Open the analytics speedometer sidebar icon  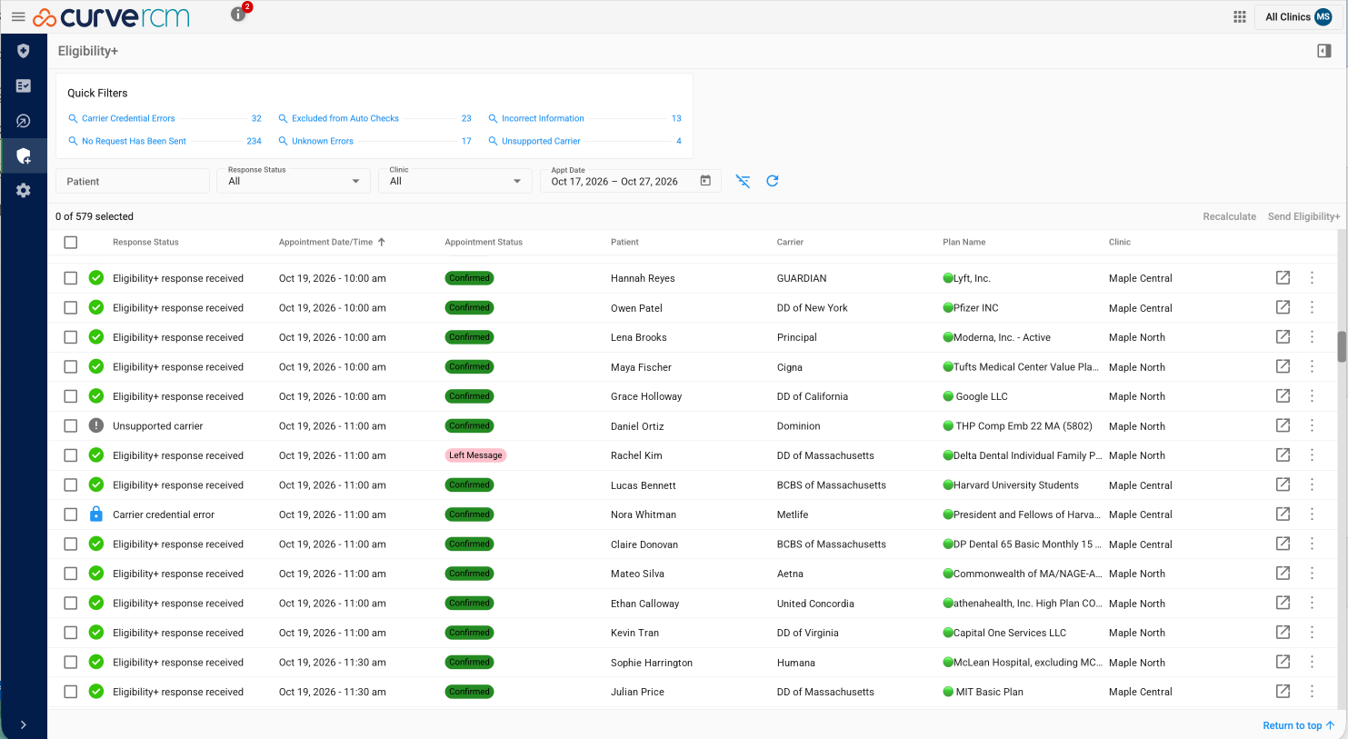click(x=24, y=121)
